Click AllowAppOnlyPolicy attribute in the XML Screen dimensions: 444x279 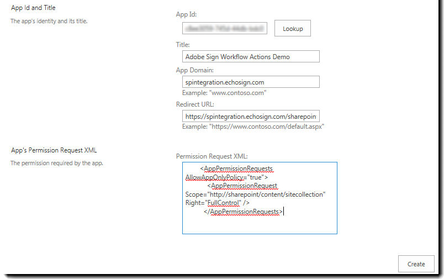pyautogui.click(x=214, y=177)
